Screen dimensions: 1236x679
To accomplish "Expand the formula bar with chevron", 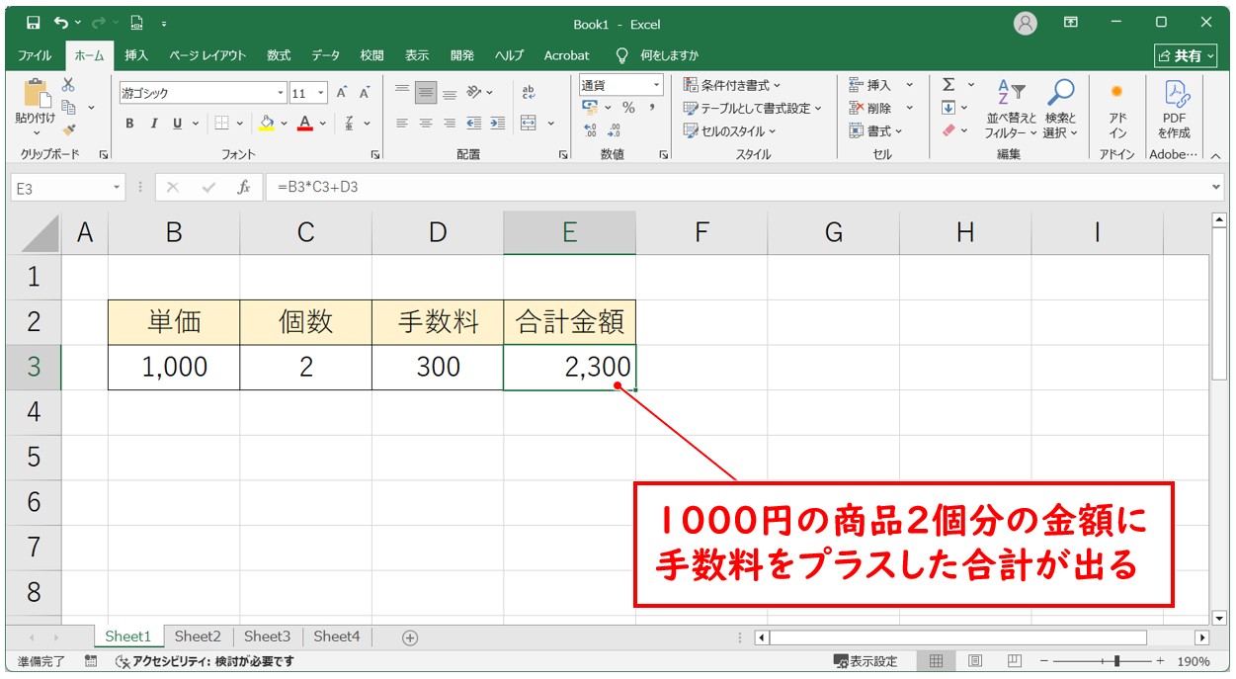I will pyautogui.click(x=1216, y=187).
